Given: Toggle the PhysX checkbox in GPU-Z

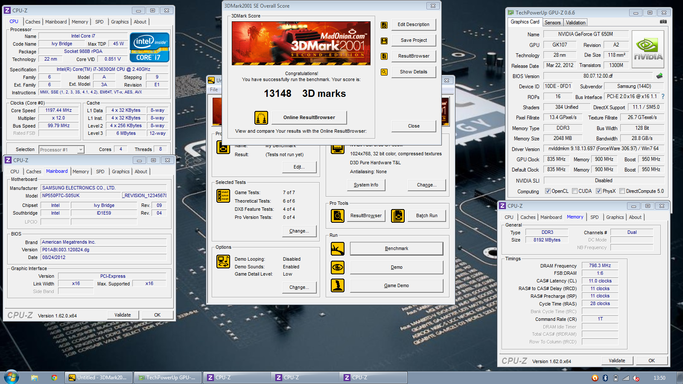Looking at the screenshot, I should click(598, 191).
